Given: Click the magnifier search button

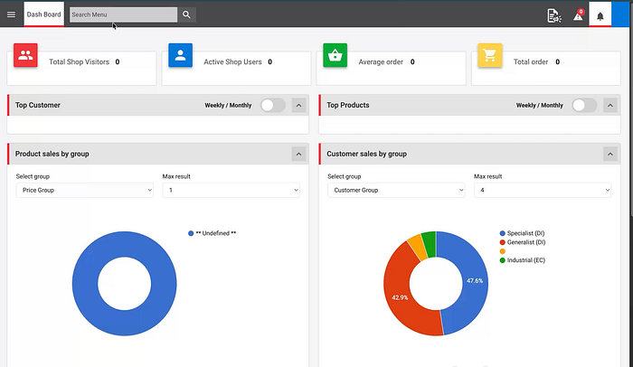Looking at the screenshot, I should 186,14.
